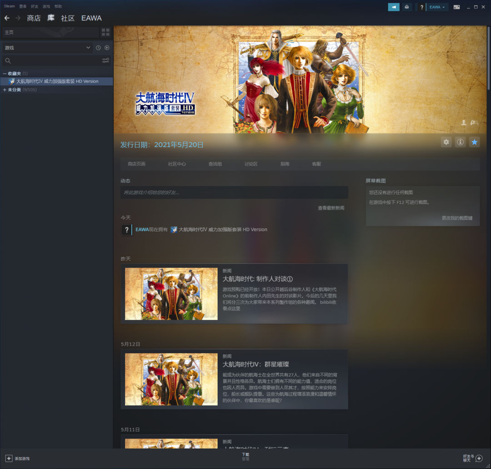491x469 pixels.
Task: Toggle the blue favorite star
Action: [474, 142]
